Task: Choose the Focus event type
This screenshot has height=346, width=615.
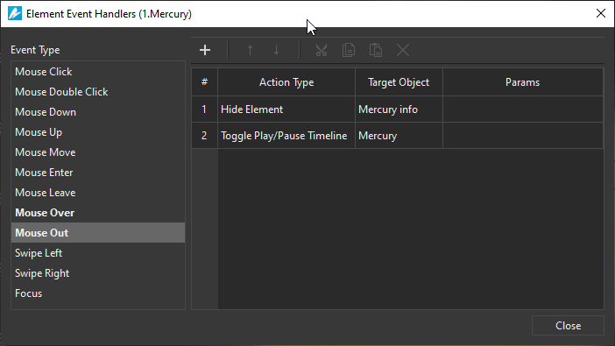Action: 98,293
